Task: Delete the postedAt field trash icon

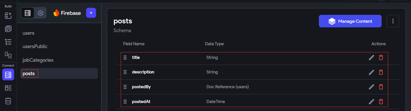Action: pyautogui.click(x=381, y=102)
